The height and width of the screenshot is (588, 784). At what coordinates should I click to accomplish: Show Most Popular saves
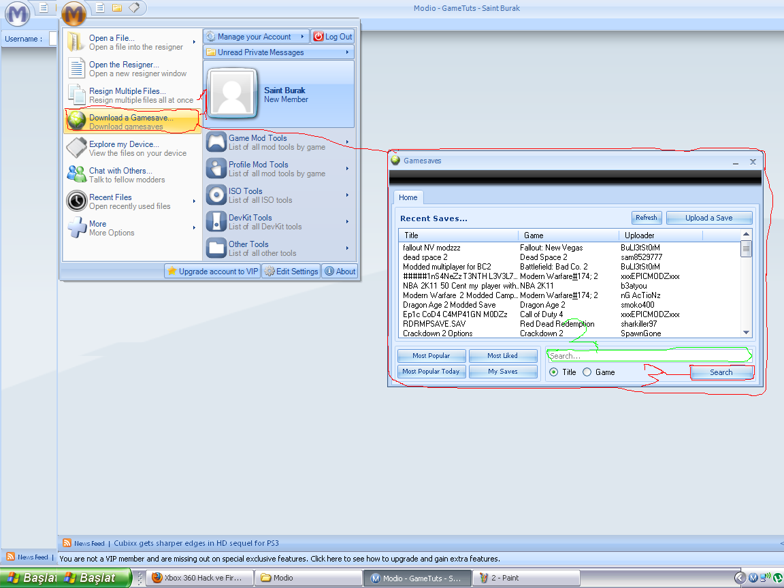pos(431,355)
